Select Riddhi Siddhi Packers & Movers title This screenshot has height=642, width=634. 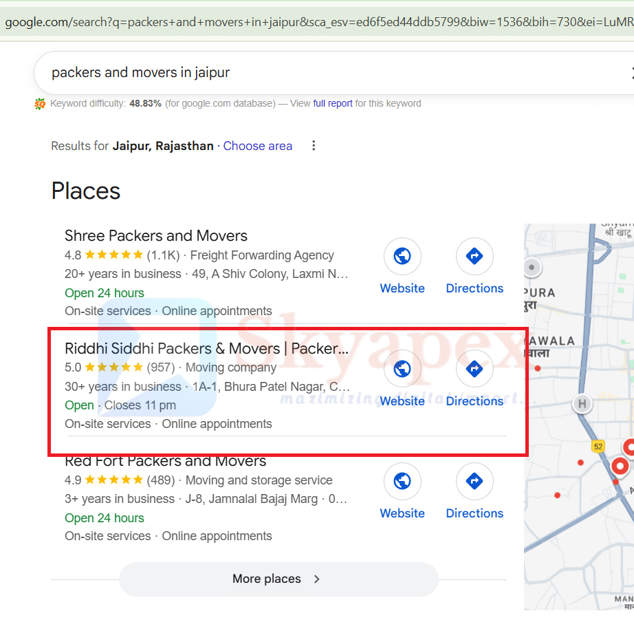pyautogui.click(x=206, y=349)
